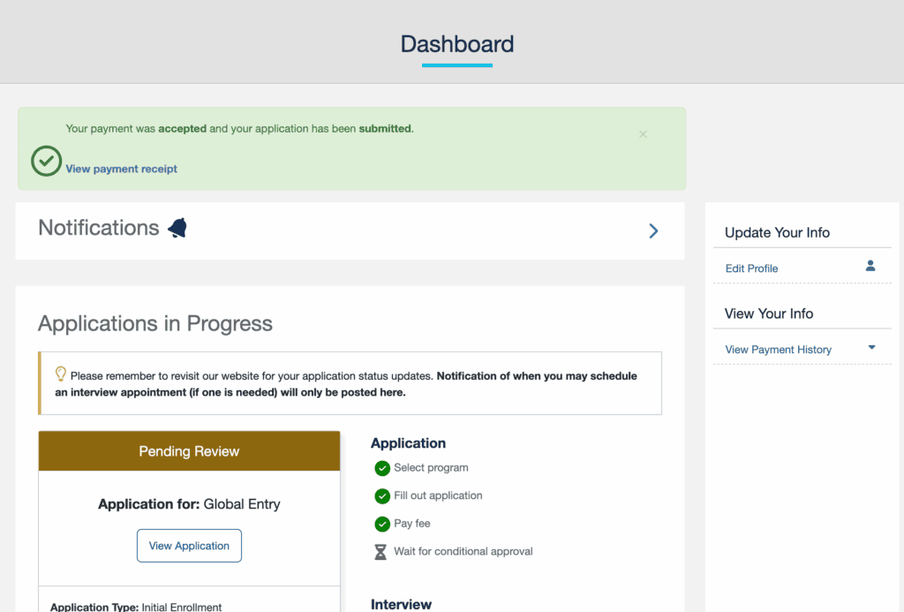Click the green check beside Select program
The image size is (904, 612).
[382, 468]
